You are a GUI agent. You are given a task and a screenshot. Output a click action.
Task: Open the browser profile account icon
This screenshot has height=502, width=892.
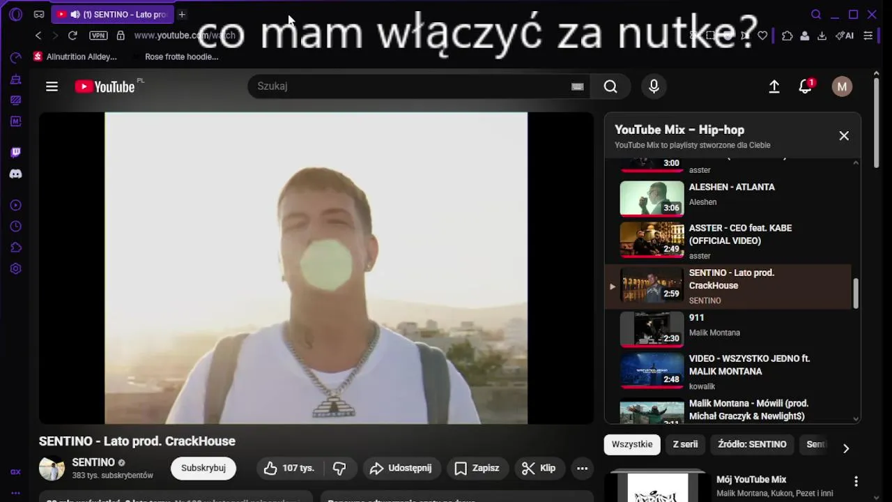(805, 36)
